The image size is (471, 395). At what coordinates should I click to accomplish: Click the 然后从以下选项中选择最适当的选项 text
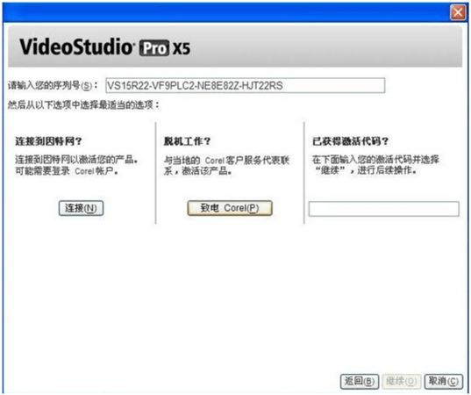(83, 105)
